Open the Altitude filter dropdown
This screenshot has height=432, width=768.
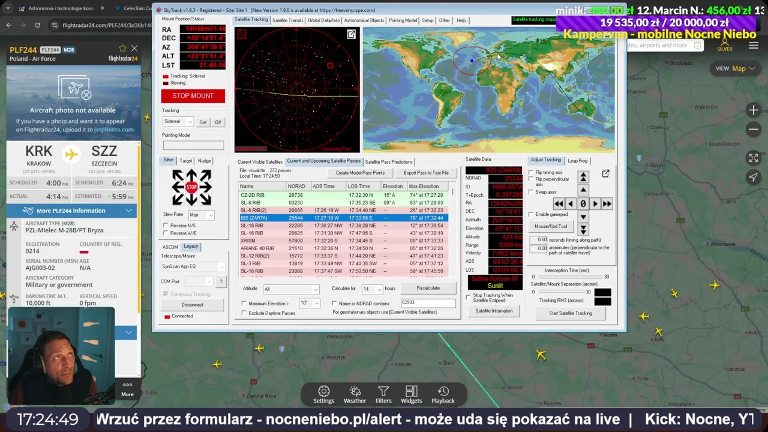click(x=290, y=289)
